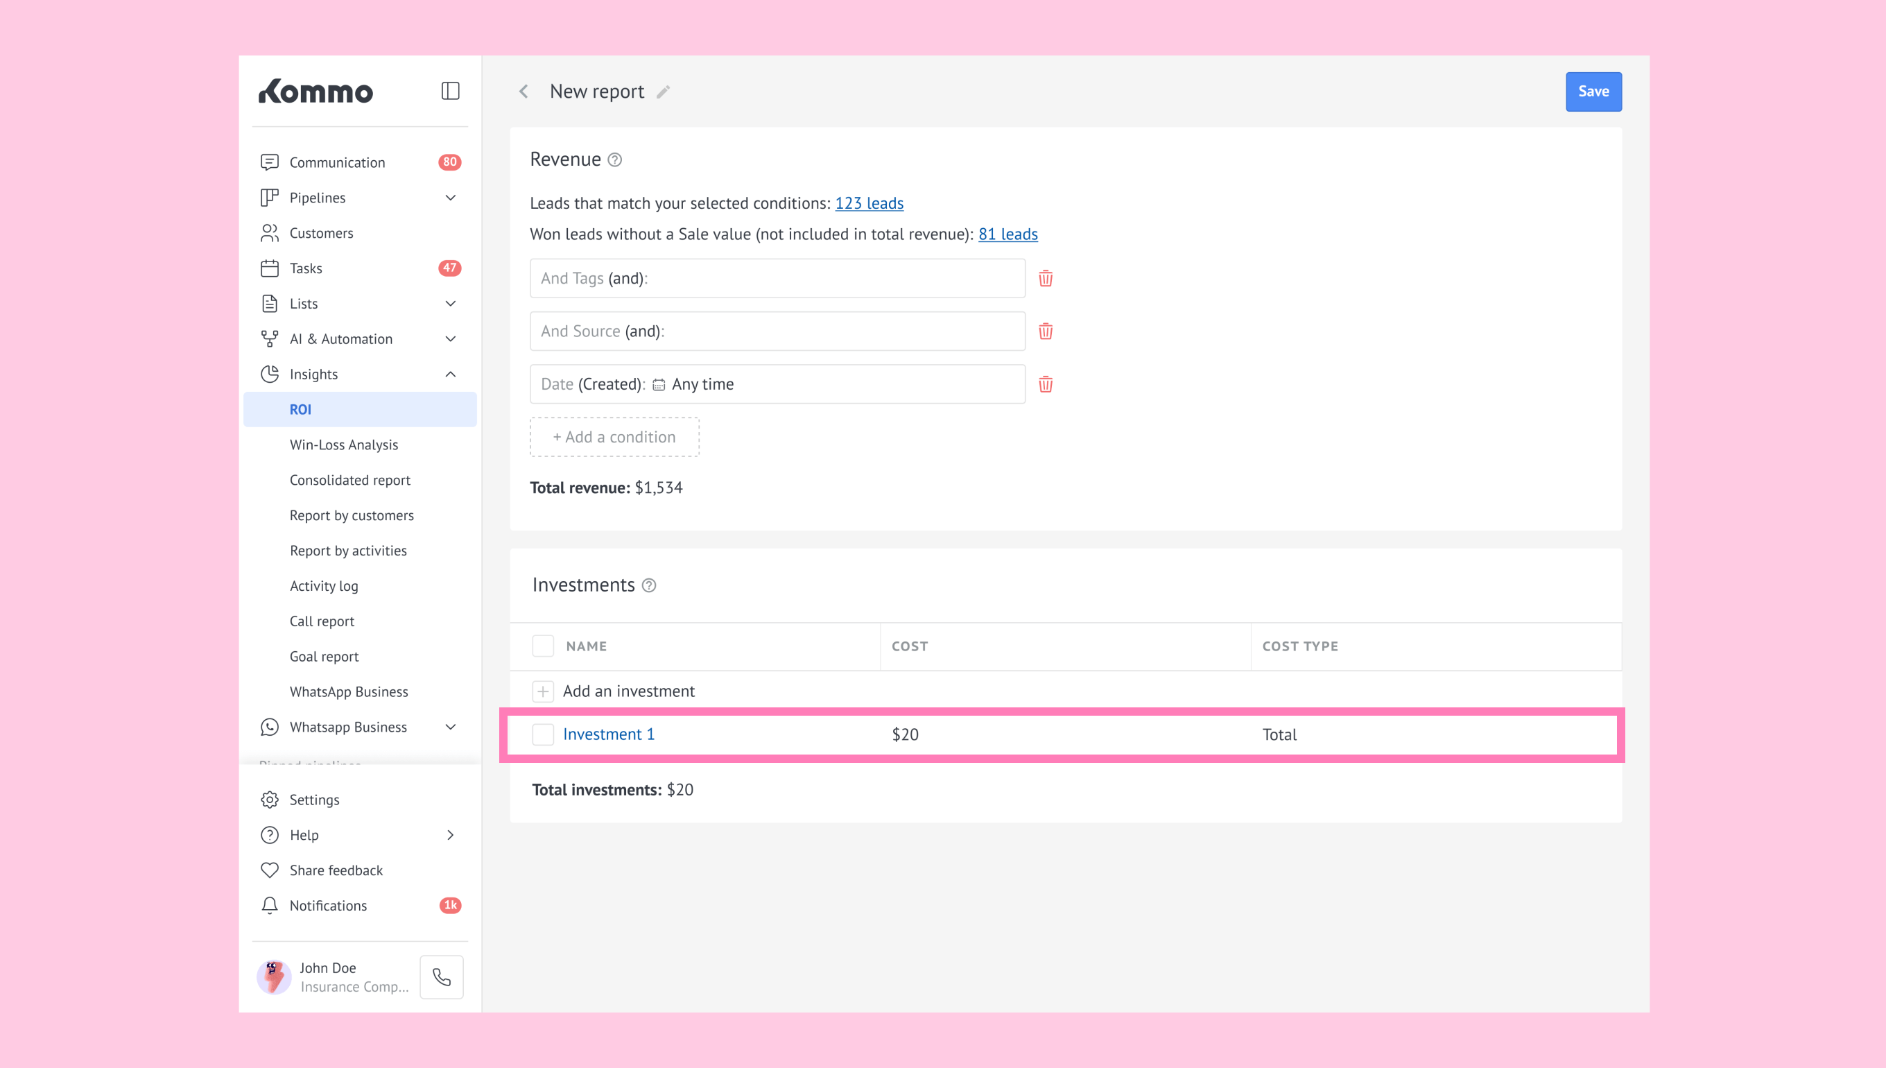Image resolution: width=1886 pixels, height=1068 pixels.
Task: Toggle the select-all checkbox near NAME
Action: pyautogui.click(x=543, y=646)
